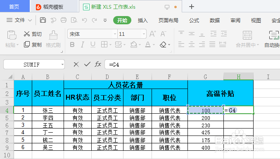The image size is (280, 159).
Task: Click the Increase Indent icon
Action: click(223, 34)
